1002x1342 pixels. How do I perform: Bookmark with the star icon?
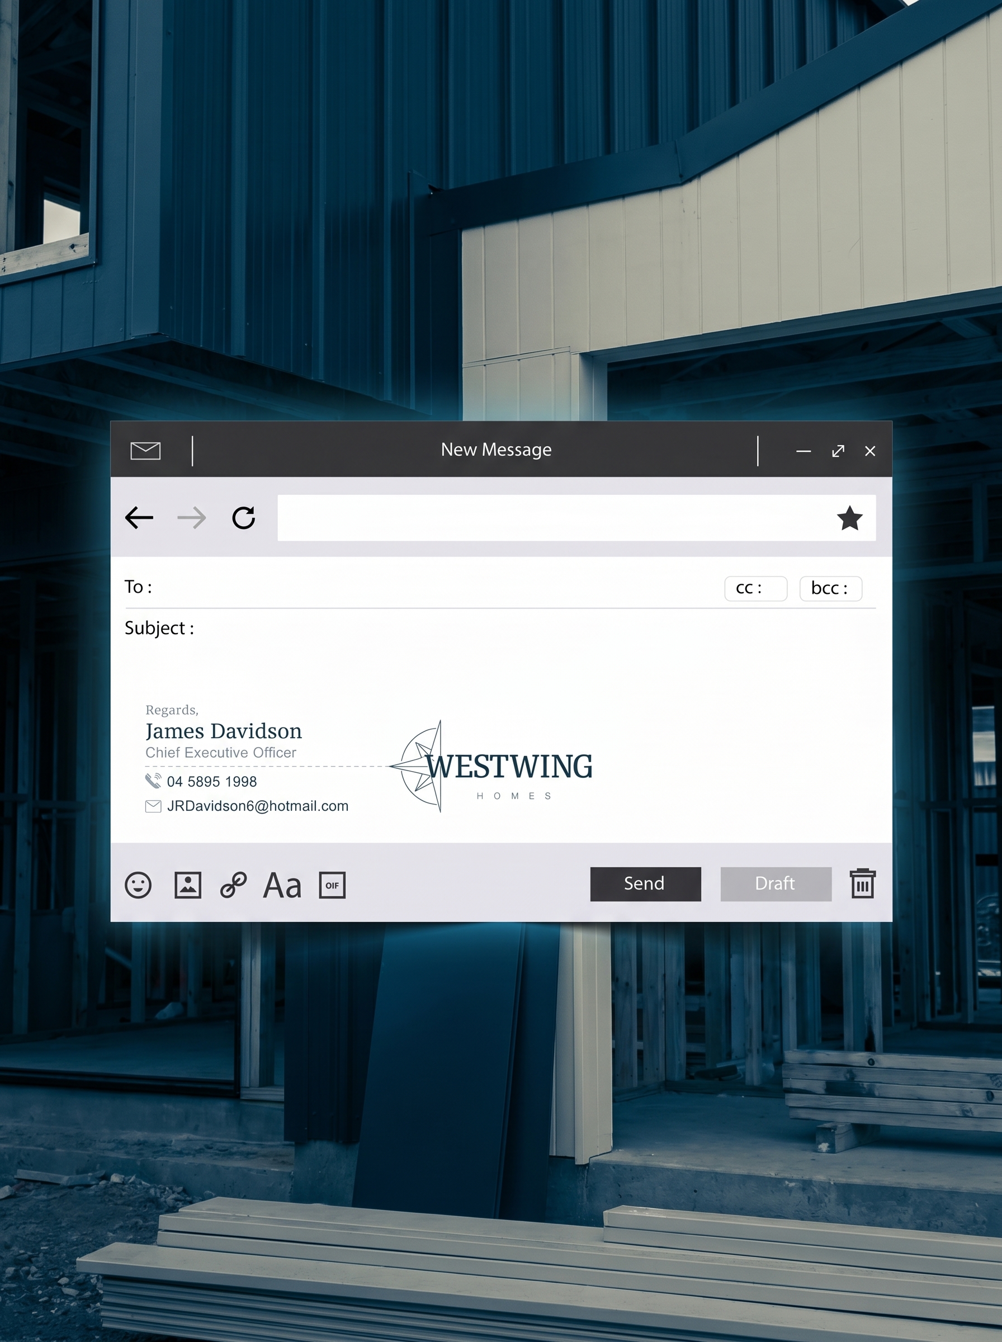(x=850, y=518)
